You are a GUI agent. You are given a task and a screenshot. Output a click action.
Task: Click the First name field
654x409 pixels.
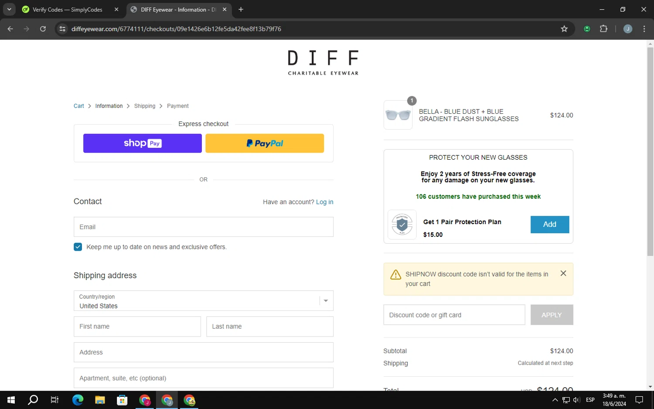(137, 327)
